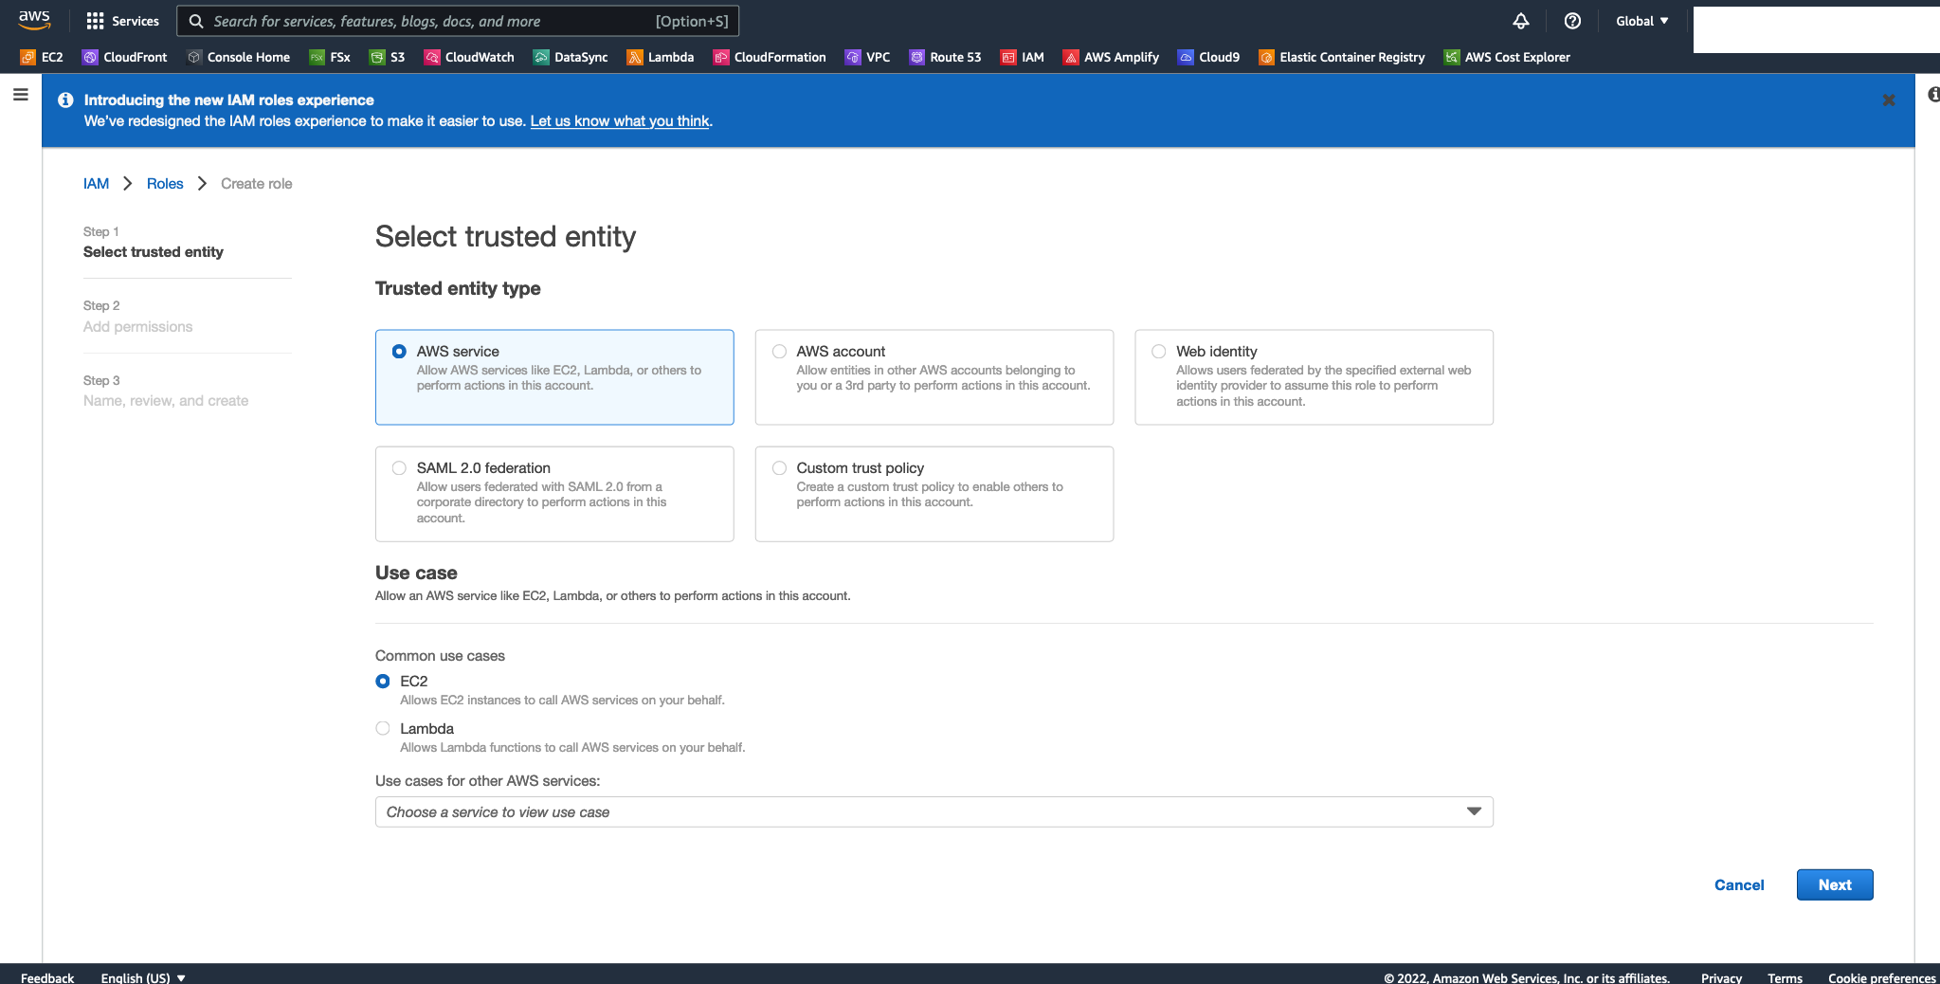Click the Next button

(1835, 884)
